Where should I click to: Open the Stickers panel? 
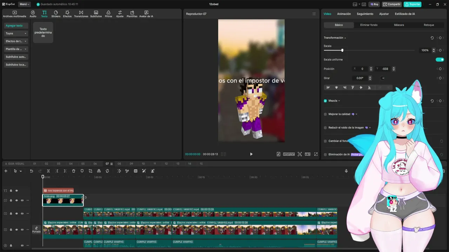[x=56, y=14]
